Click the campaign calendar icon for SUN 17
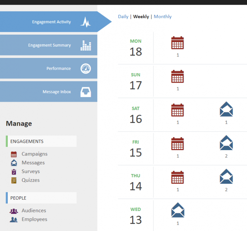The image size is (247, 231). point(177,76)
